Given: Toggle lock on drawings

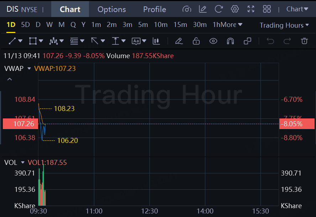Looking at the screenshot, I should (x=196, y=41).
